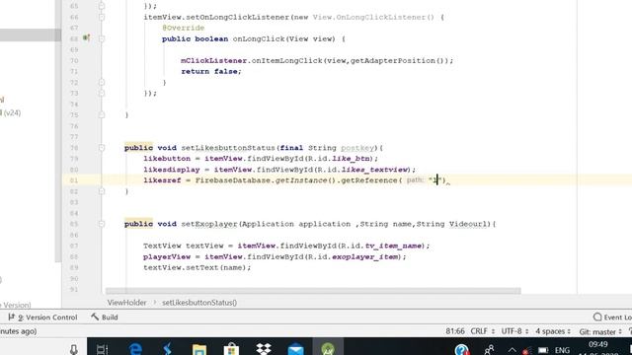Open Dropbox from the taskbar
632x355 pixels.
tap(264, 349)
